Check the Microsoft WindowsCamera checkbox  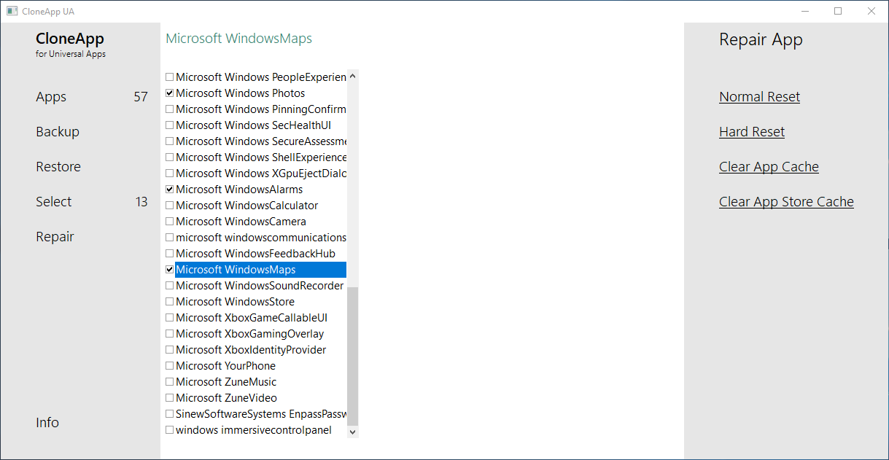pos(170,222)
